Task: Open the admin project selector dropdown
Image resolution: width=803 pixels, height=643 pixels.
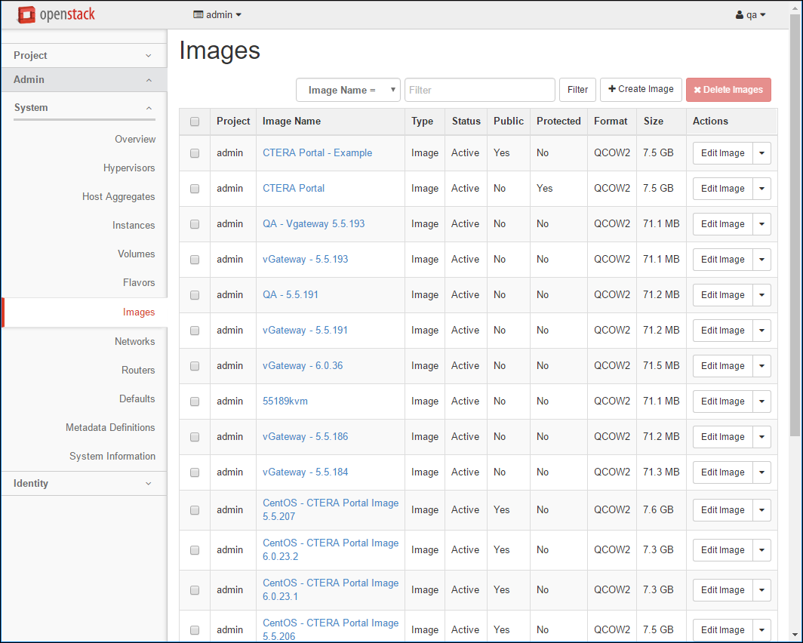Action: [217, 15]
